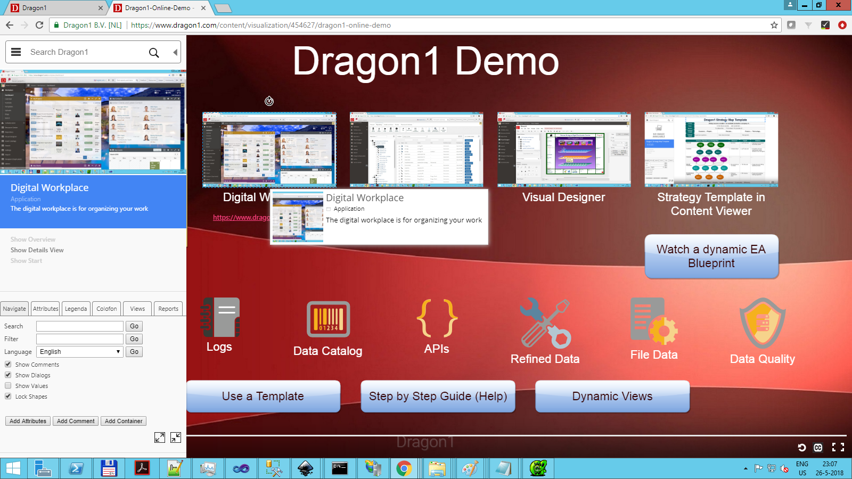
Task: Click the Search Dragon1 input box
Action: [85, 52]
